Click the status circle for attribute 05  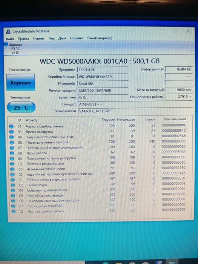(12, 142)
